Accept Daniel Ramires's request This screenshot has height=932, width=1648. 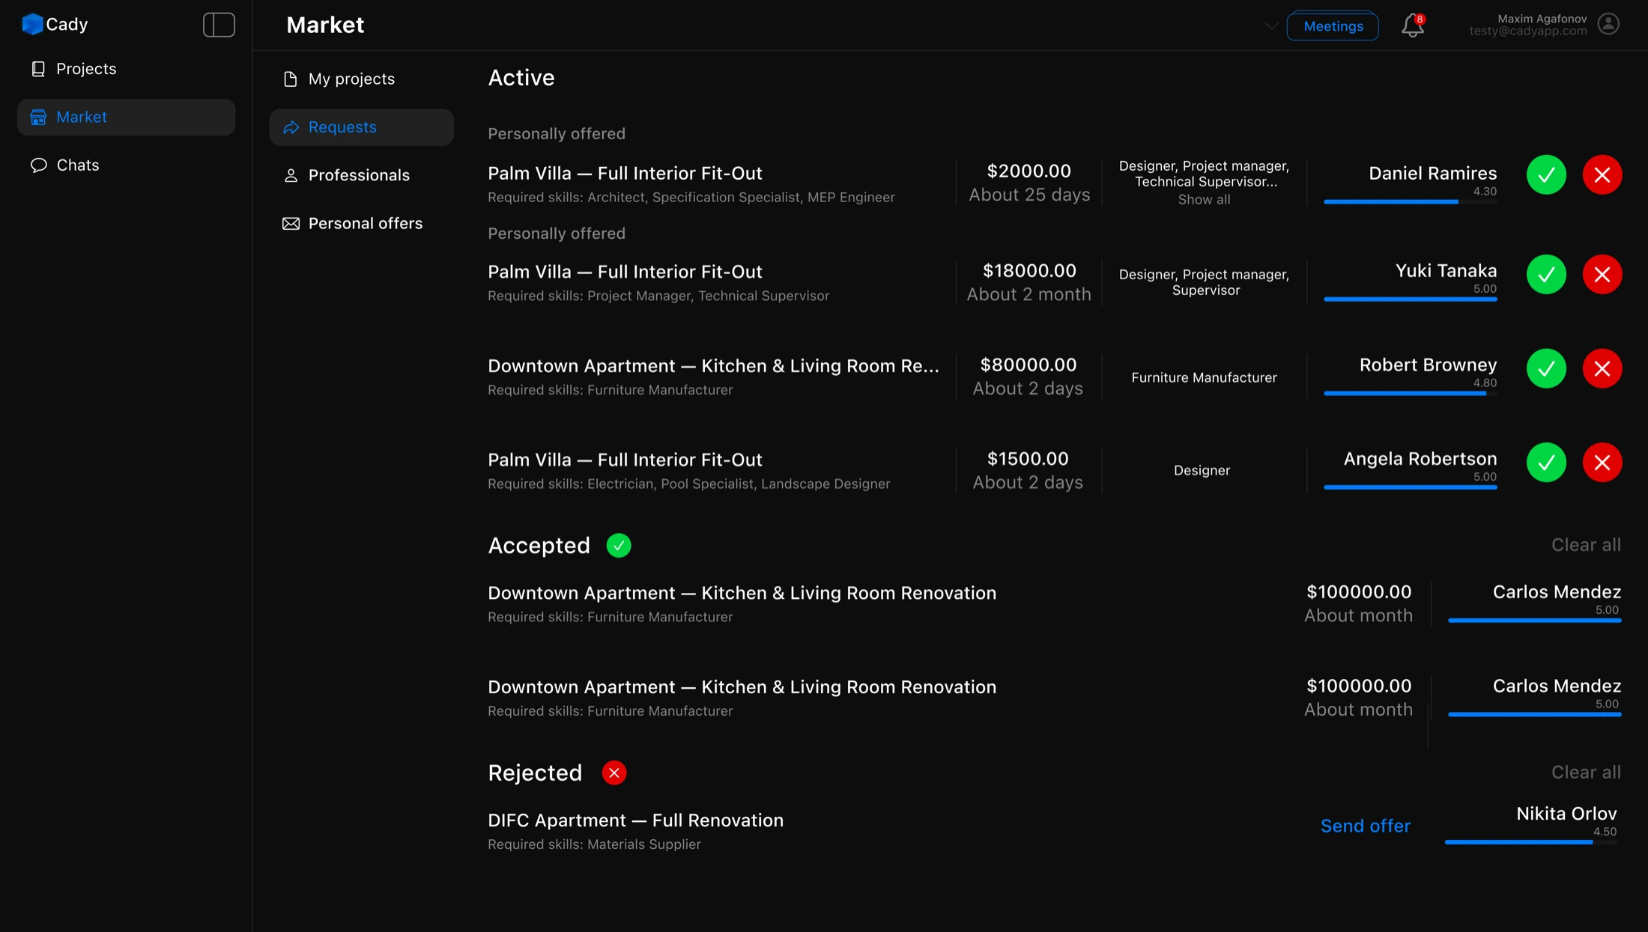pos(1546,174)
